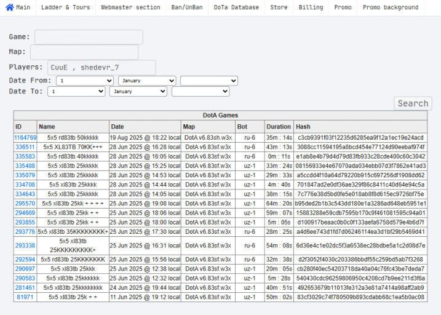The width and height of the screenshot is (441, 315).
Task: Select game name 5x5 XL83TB 70KK+++
Action: point(73,147)
